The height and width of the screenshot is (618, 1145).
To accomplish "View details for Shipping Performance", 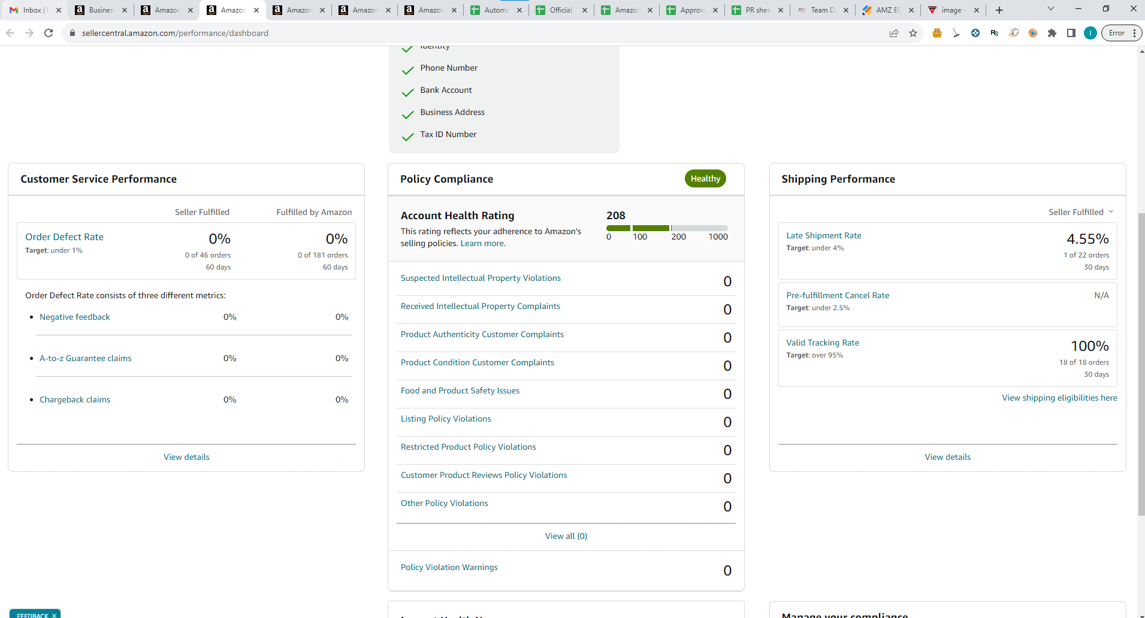I will [x=947, y=457].
